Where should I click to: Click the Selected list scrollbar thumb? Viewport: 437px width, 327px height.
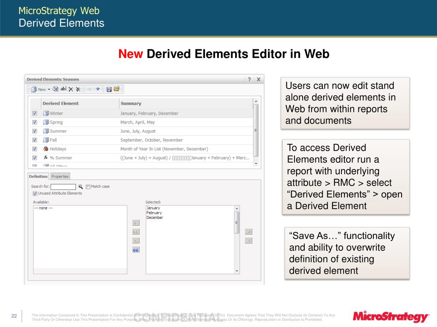237,222
